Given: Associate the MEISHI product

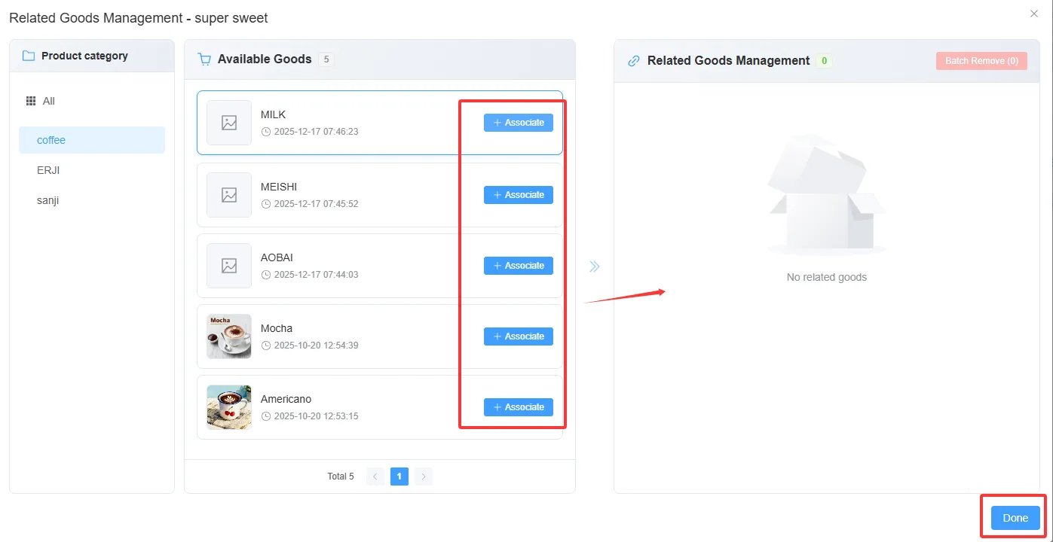Looking at the screenshot, I should click(x=519, y=195).
